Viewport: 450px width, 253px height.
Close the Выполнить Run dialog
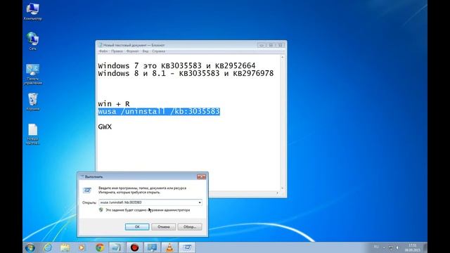202,177
